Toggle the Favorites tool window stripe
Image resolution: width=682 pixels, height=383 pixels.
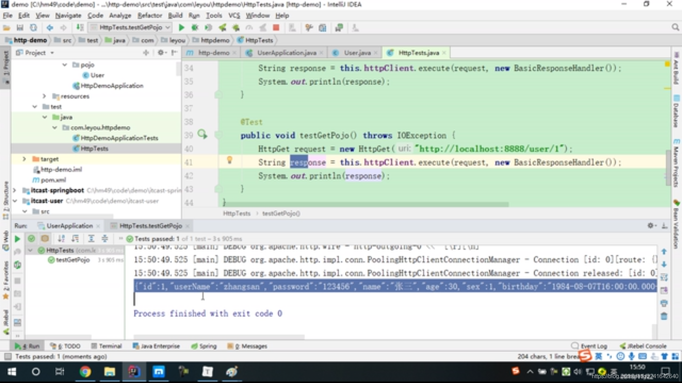point(6,280)
